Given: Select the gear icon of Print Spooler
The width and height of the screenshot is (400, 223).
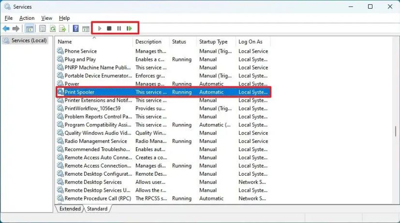Looking at the screenshot, I should (60, 92).
